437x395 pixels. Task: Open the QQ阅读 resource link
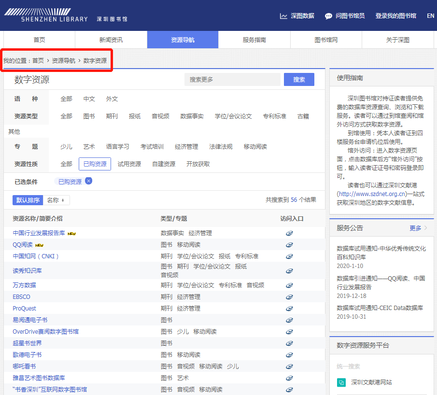click(x=23, y=245)
